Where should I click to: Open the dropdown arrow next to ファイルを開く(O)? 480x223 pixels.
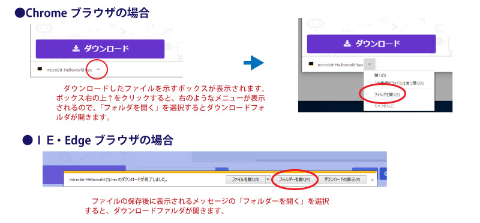268,179
